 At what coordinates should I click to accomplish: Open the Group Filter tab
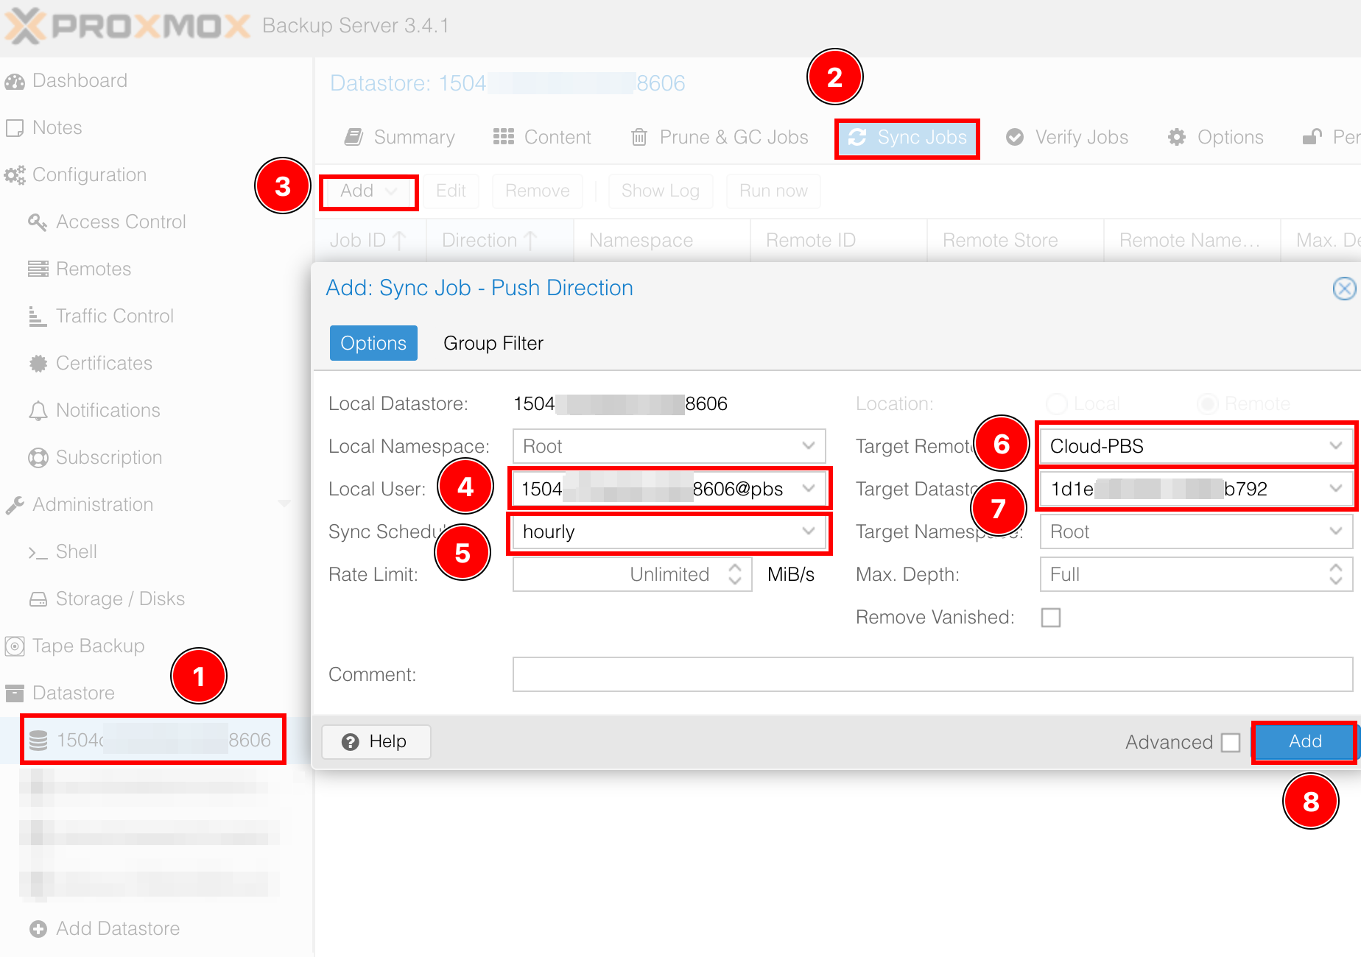click(x=493, y=343)
